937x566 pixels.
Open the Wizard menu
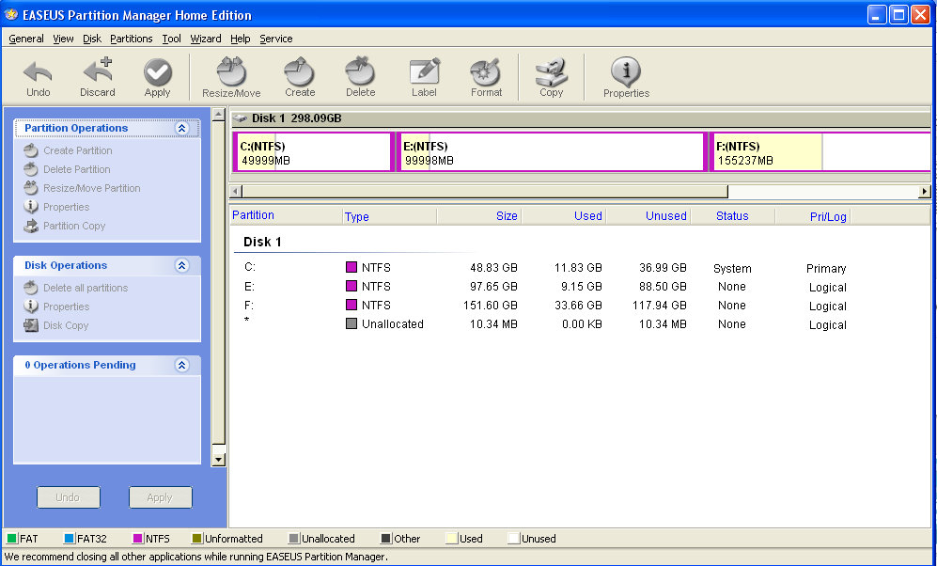tap(206, 39)
